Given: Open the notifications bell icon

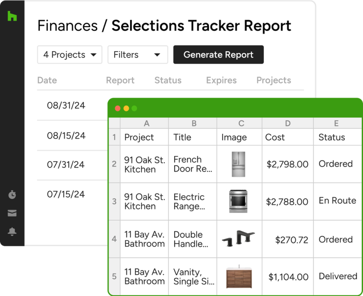Looking at the screenshot, I should click(x=12, y=232).
